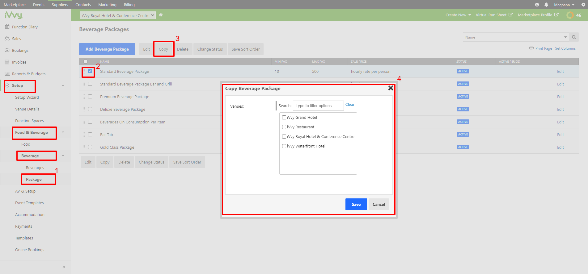588x274 pixels.
Task: Open the Billing menu
Action: click(x=129, y=5)
